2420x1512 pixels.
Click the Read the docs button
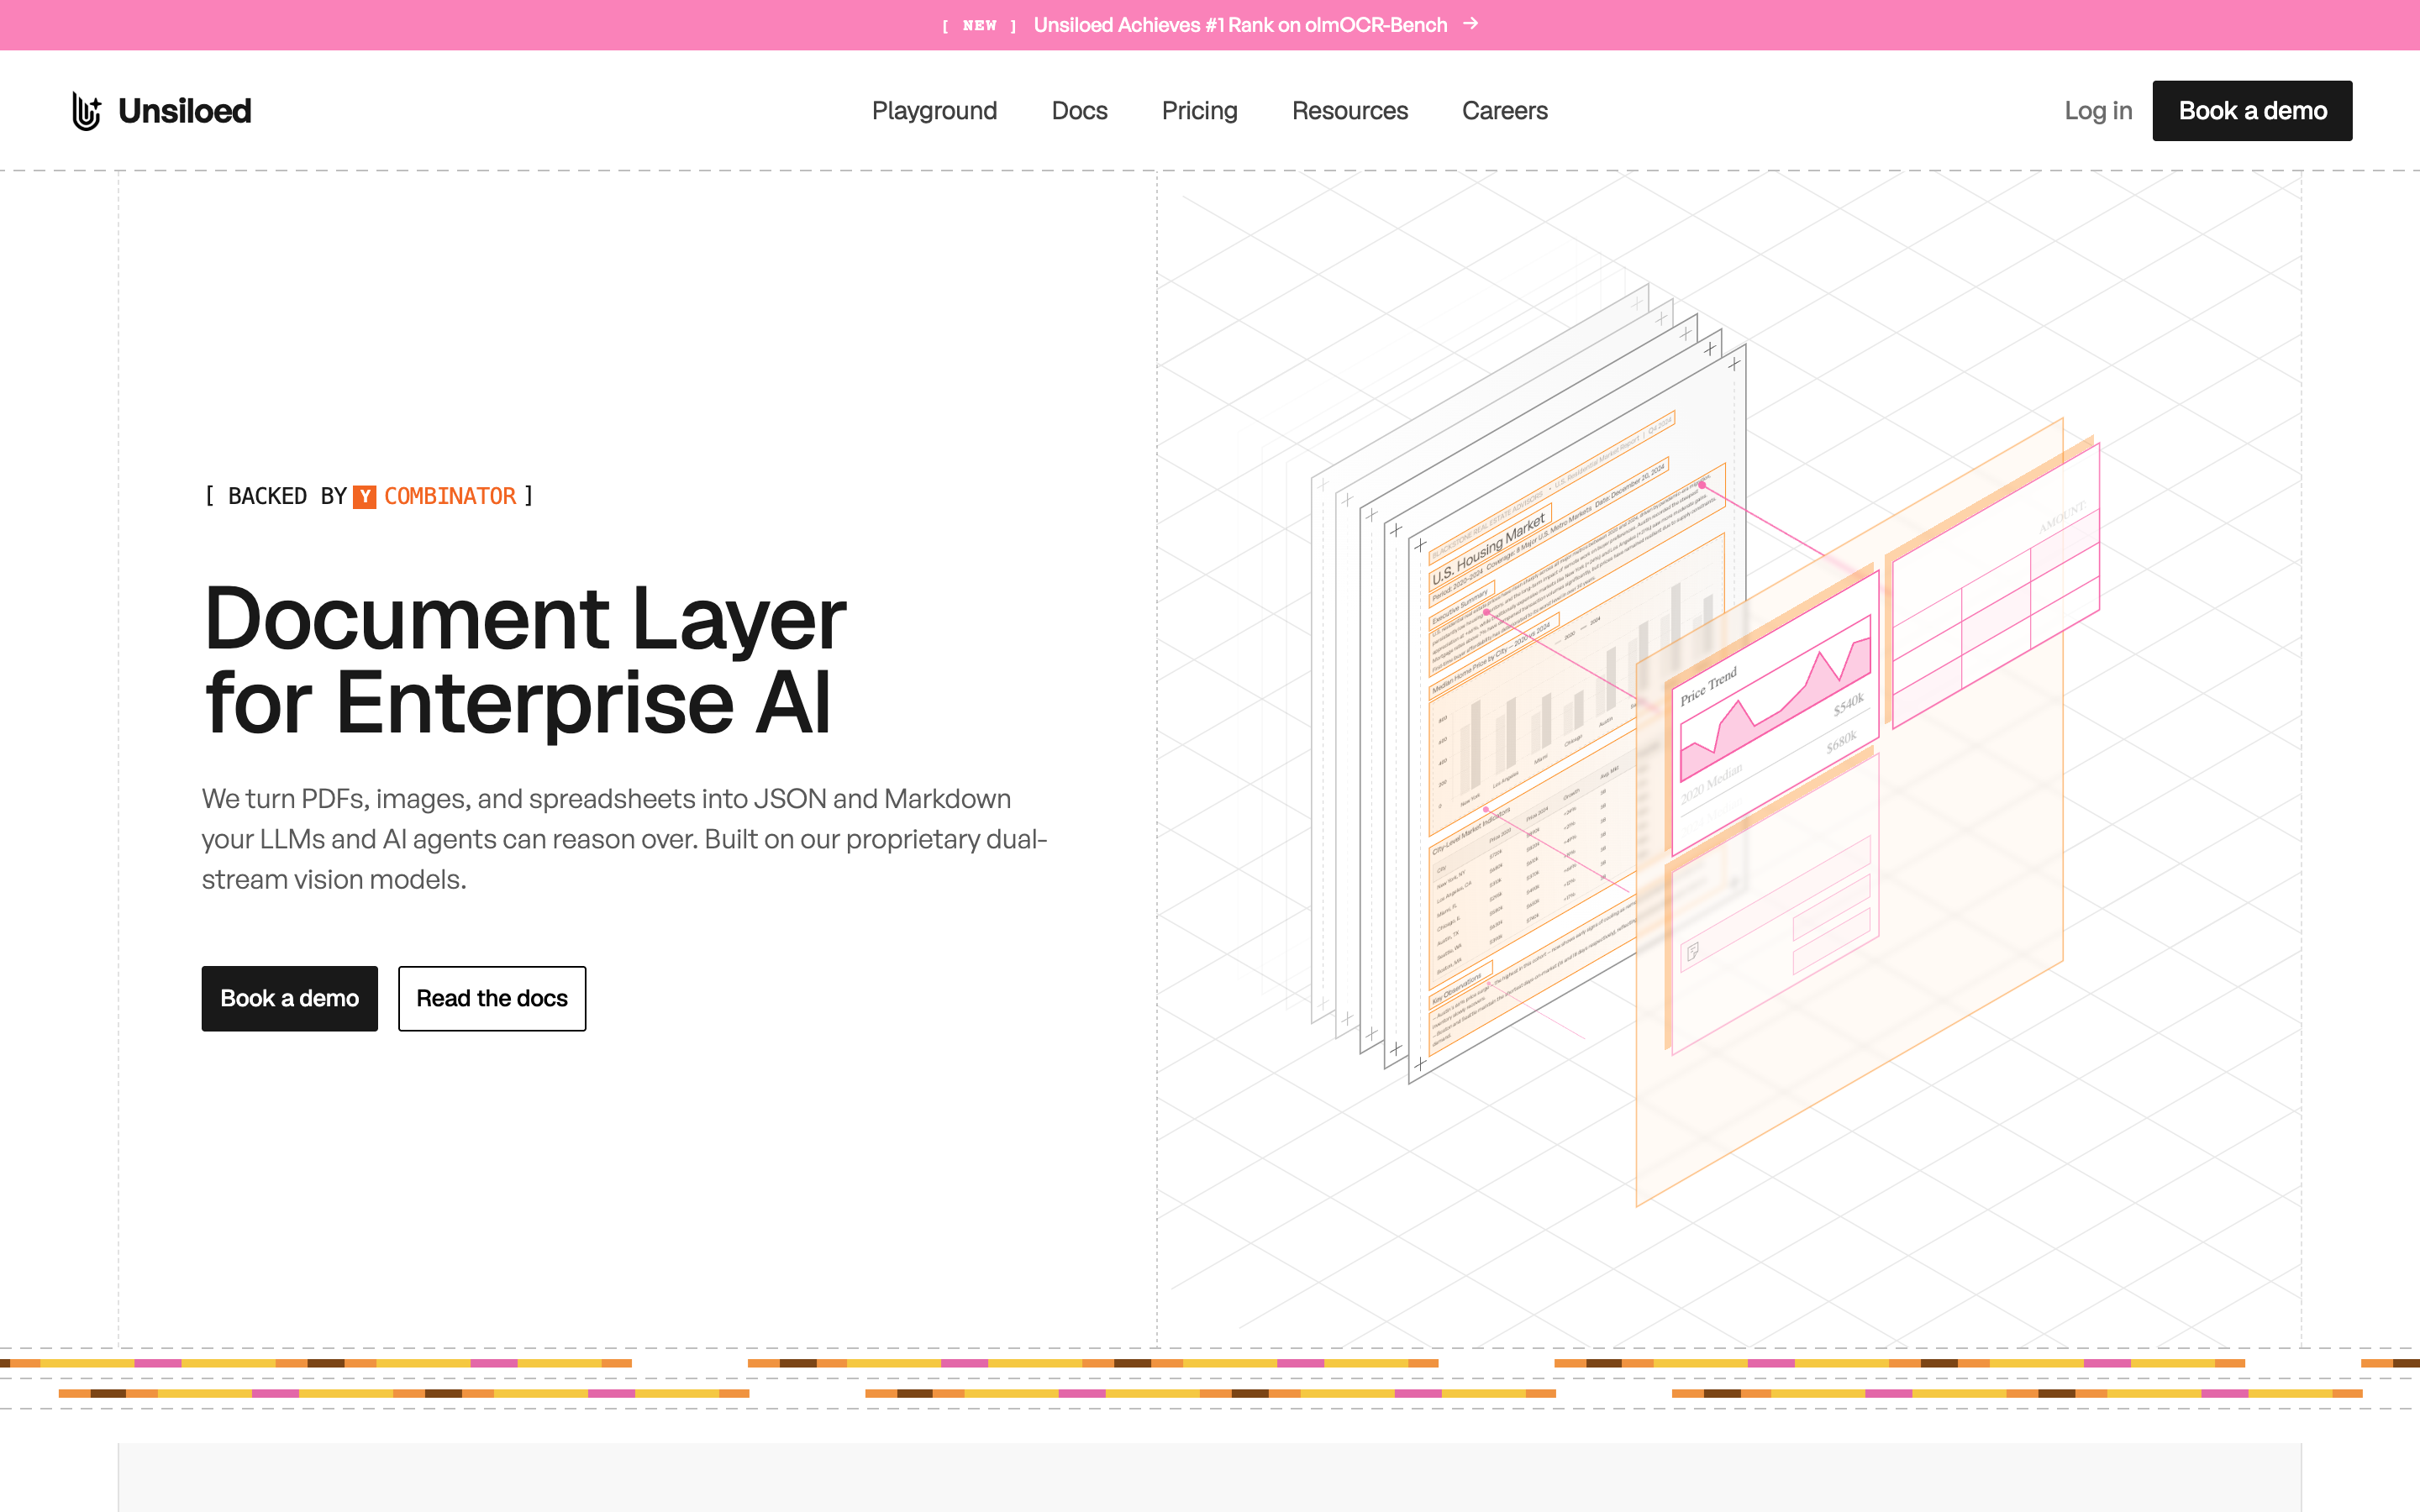point(492,998)
